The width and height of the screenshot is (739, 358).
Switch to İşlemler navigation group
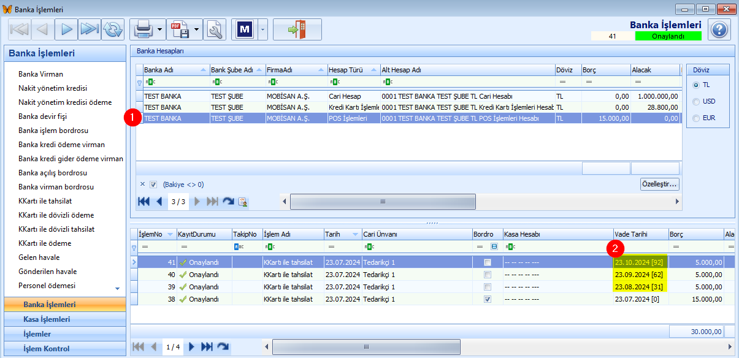click(65, 333)
